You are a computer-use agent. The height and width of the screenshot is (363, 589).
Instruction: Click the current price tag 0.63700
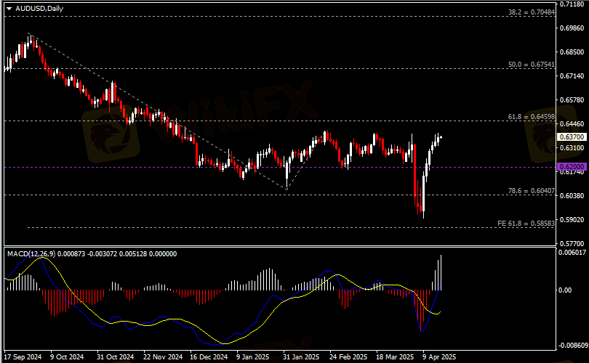pyautogui.click(x=572, y=137)
